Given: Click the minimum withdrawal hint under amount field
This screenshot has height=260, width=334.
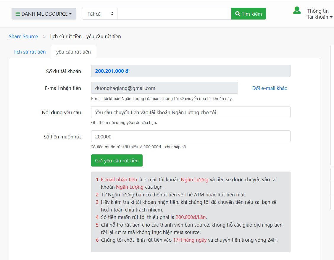Looking at the screenshot, I should [139, 147].
